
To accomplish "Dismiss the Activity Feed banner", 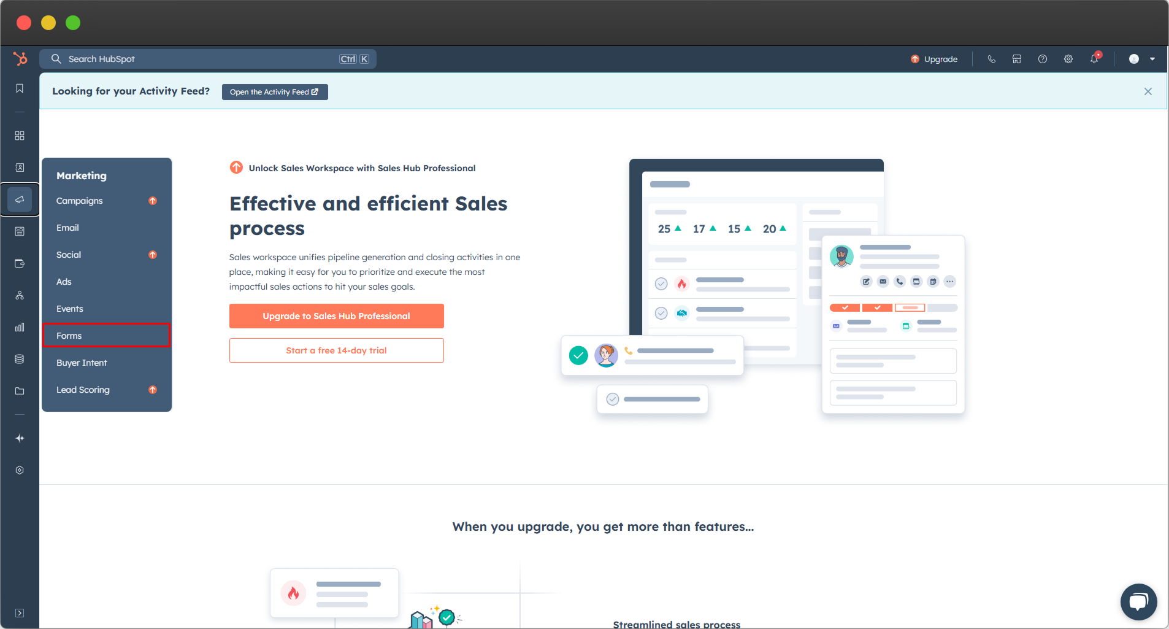I will click(1148, 91).
